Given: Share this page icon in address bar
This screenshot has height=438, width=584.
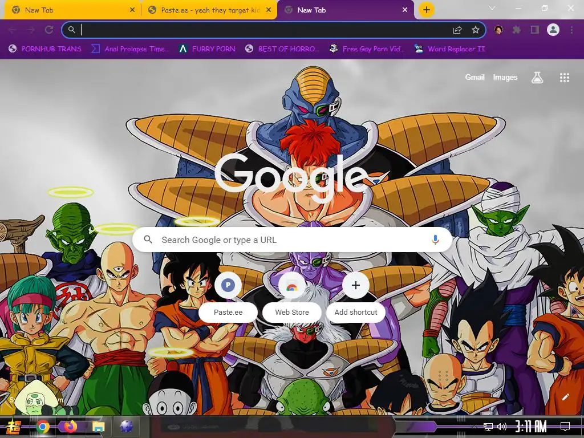Looking at the screenshot, I should point(457,30).
